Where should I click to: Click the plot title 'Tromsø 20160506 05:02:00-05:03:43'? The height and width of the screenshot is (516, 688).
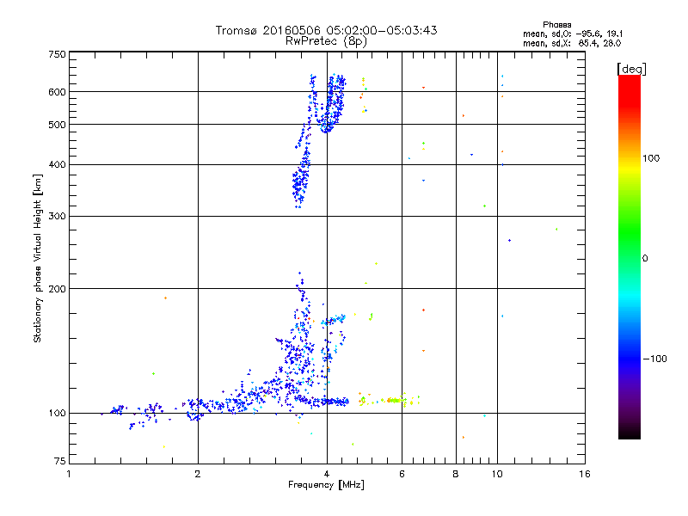(x=326, y=30)
